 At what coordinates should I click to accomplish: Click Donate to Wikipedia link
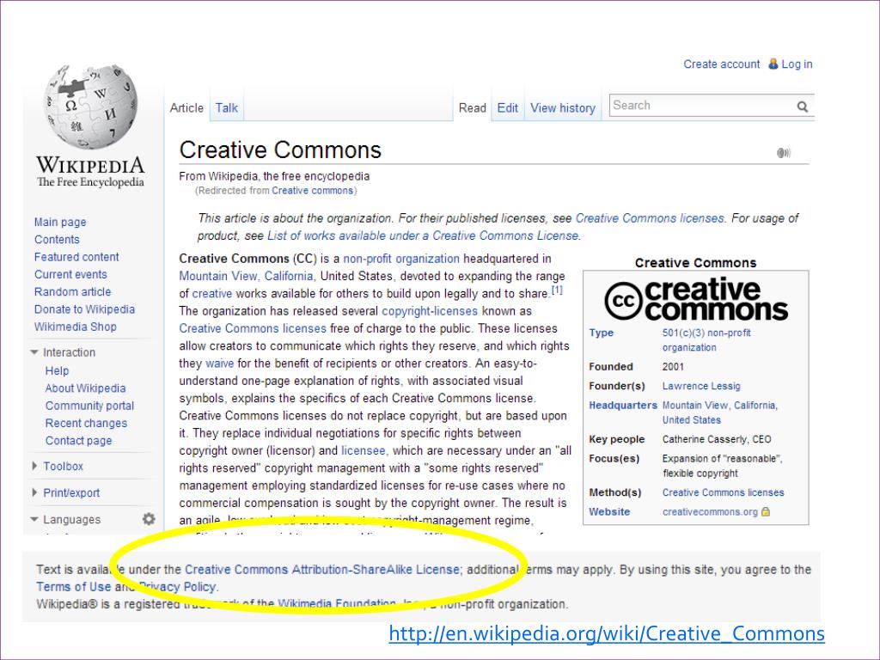(x=84, y=309)
